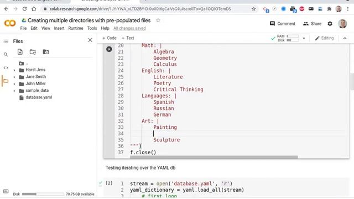The height and width of the screenshot is (199, 354).
Task: Refresh the file browser
Action: [x=33, y=52]
